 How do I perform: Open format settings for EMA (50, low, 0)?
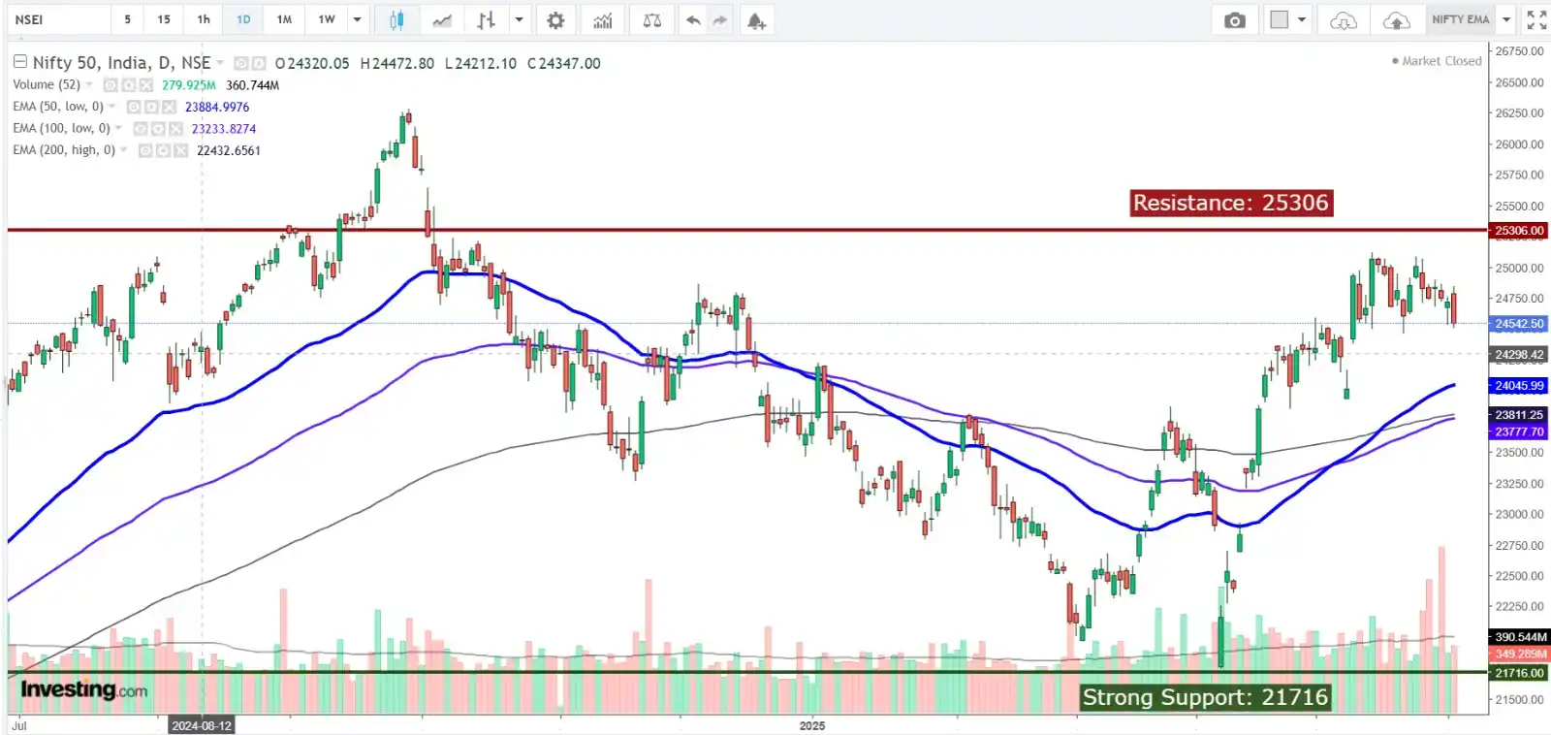point(151,107)
